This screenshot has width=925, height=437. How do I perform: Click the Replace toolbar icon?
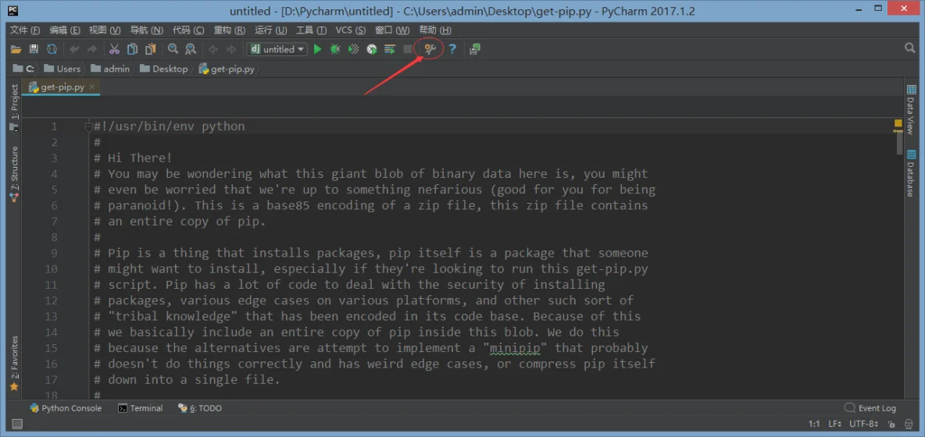(191, 49)
